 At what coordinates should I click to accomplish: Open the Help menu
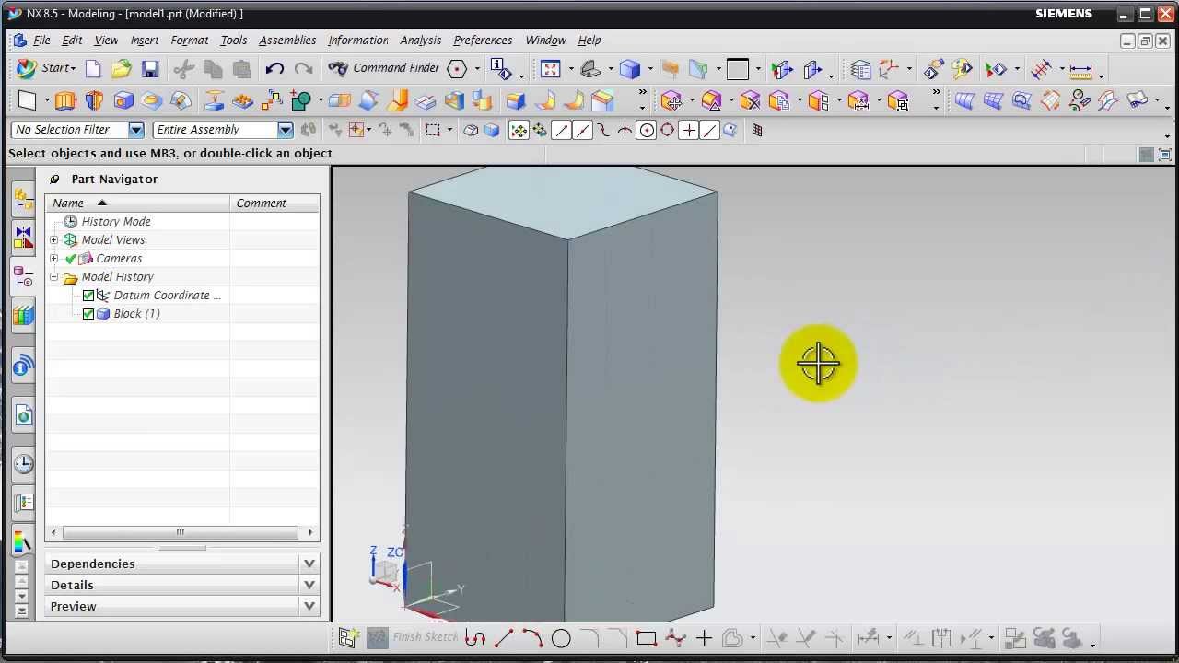(589, 41)
